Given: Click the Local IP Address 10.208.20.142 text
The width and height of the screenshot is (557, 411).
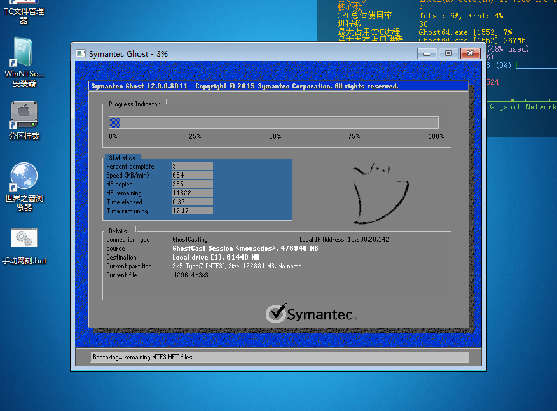Looking at the screenshot, I should coord(344,239).
